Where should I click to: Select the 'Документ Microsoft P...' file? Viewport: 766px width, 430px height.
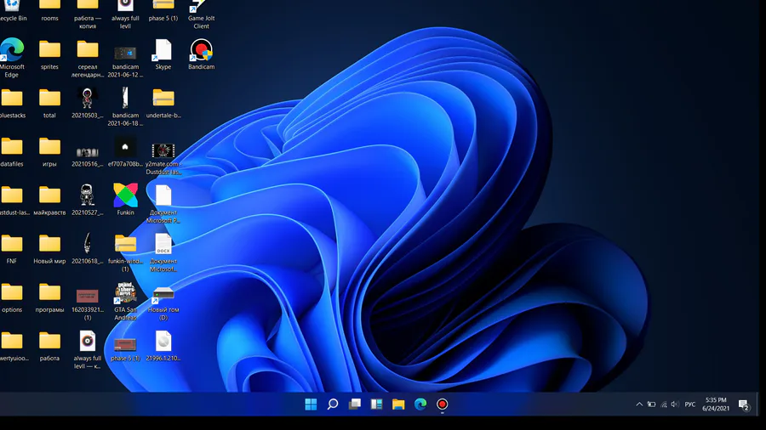[163, 205]
